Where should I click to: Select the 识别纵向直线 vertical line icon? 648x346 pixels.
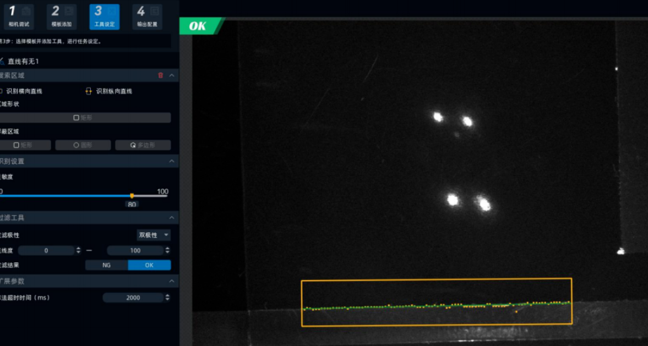coord(88,91)
